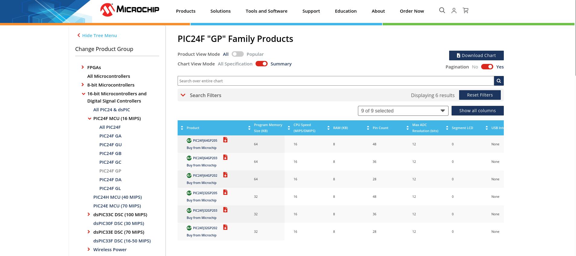Screen dimensions: 576x256
Task: Click the Show all columns button
Action: (478, 111)
